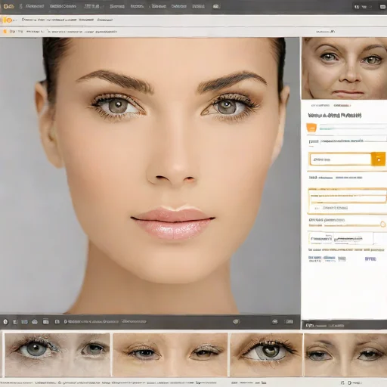Select the third eye thumbnail with dark lashes

[x=266, y=354]
